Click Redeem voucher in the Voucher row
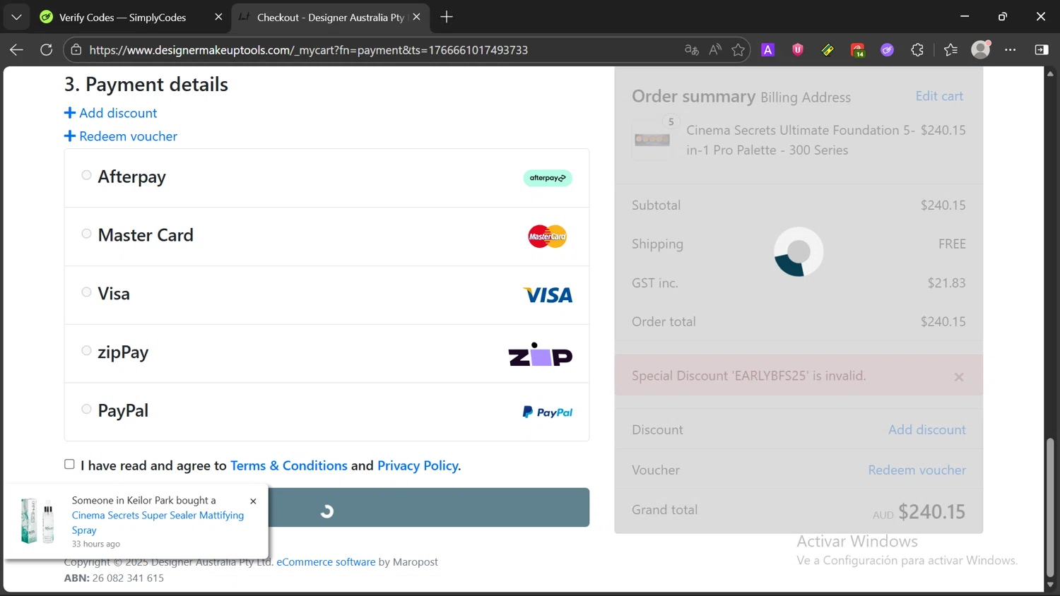This screenshot has width=1060, height=596. pyautogui.click(x=917, y=470)
